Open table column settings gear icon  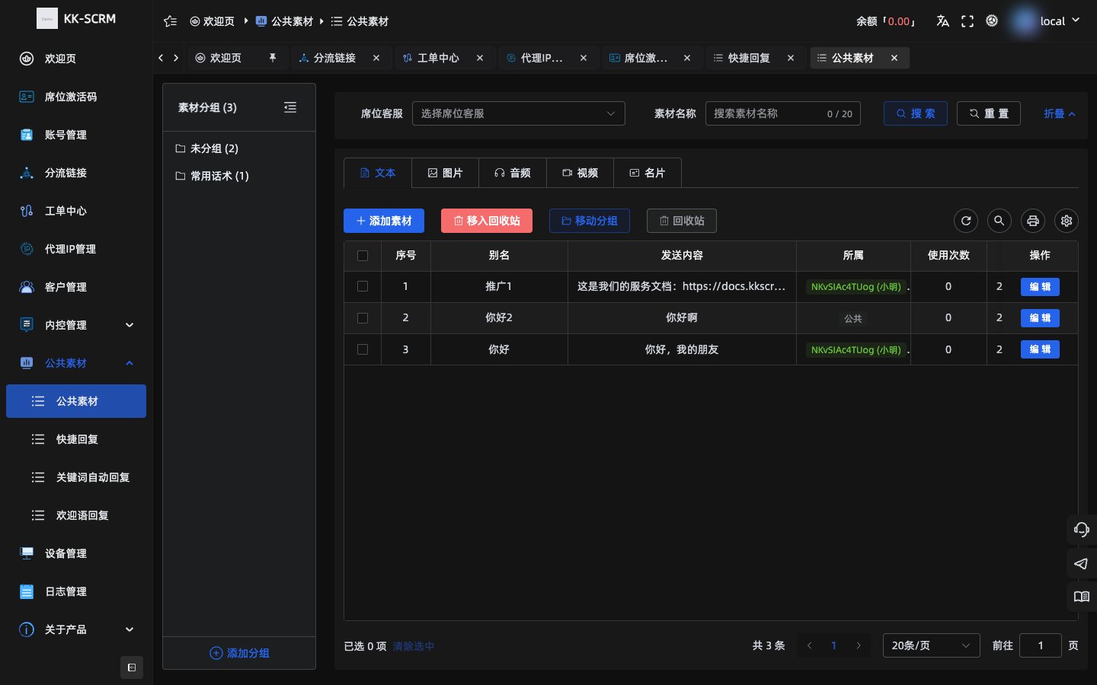click(1067, 221)
